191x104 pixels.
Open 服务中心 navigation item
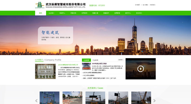tap(128, 13)
